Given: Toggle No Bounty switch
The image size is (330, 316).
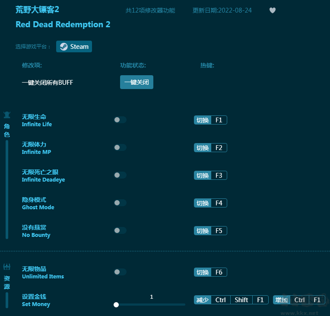Looking at the screenshot, I should point(120,230).
